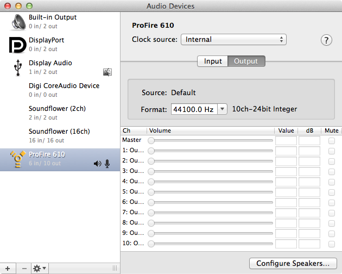Mute channel 5 output
Image resolution: width=342 pixels, height=274 pixels.
pos(332,192)
